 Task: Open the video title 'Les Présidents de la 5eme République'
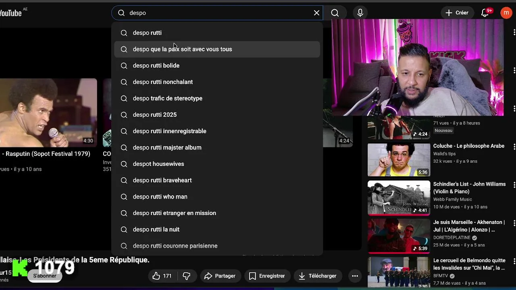[x=75, y=260]
